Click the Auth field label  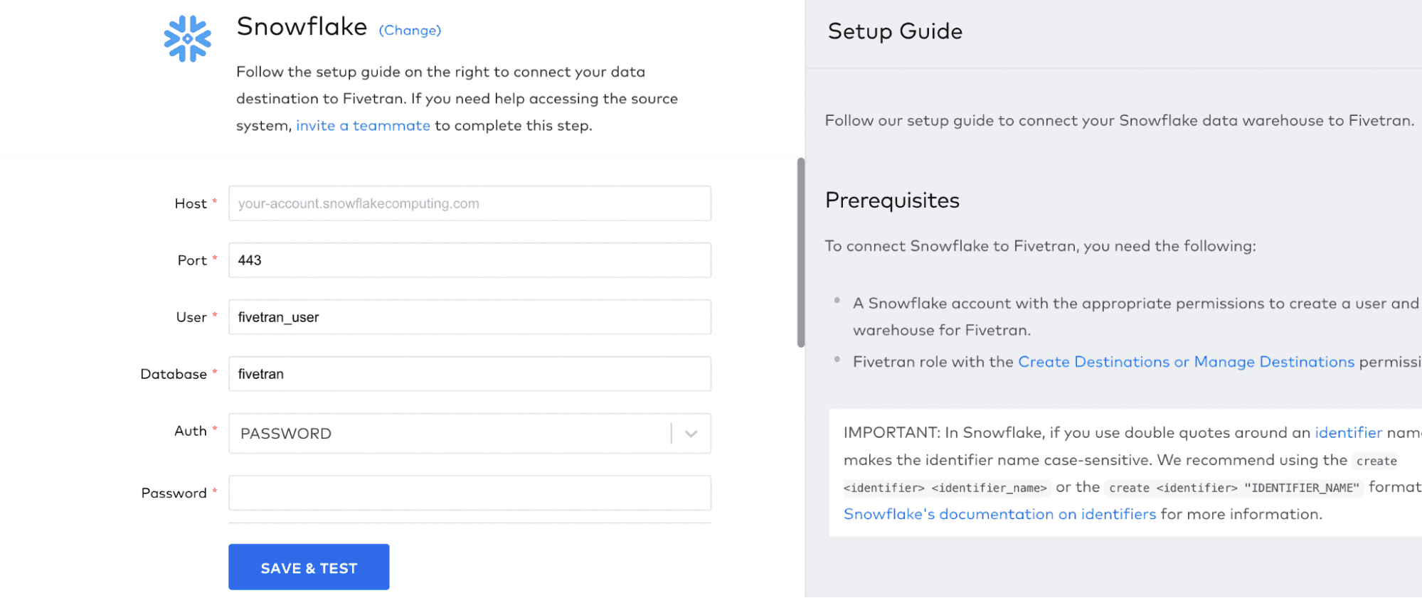click(191, 431)
